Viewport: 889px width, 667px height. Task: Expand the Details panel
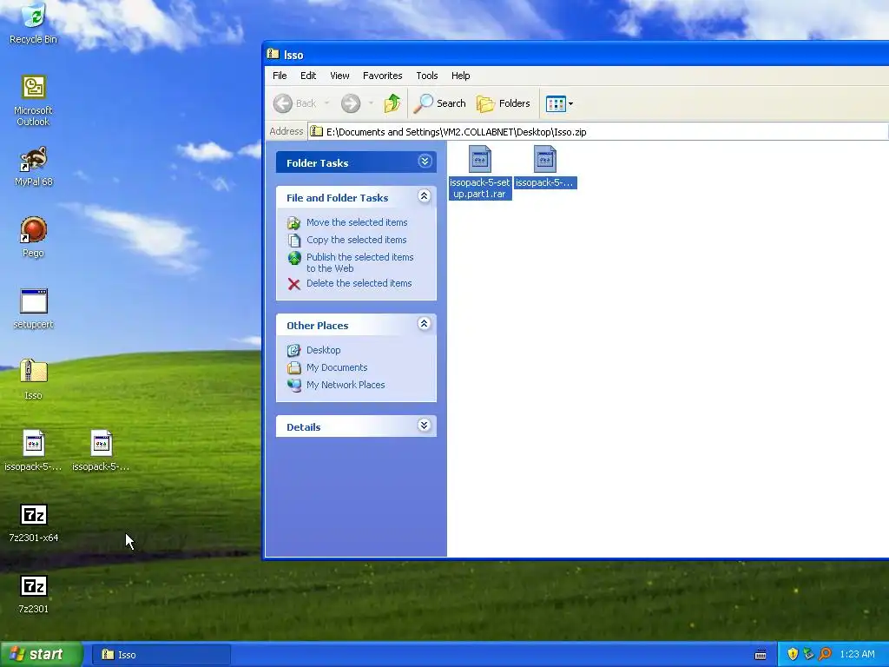tap(424, 426)
